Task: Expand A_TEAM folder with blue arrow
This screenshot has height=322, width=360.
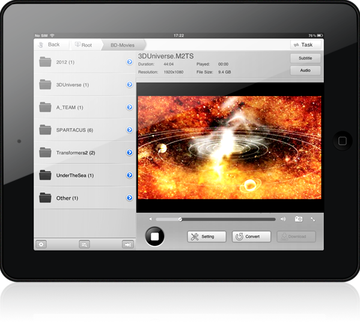Action: tap(129, 107)
